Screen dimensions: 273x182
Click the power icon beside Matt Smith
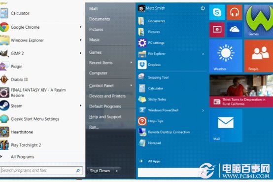tap(203, 8)
